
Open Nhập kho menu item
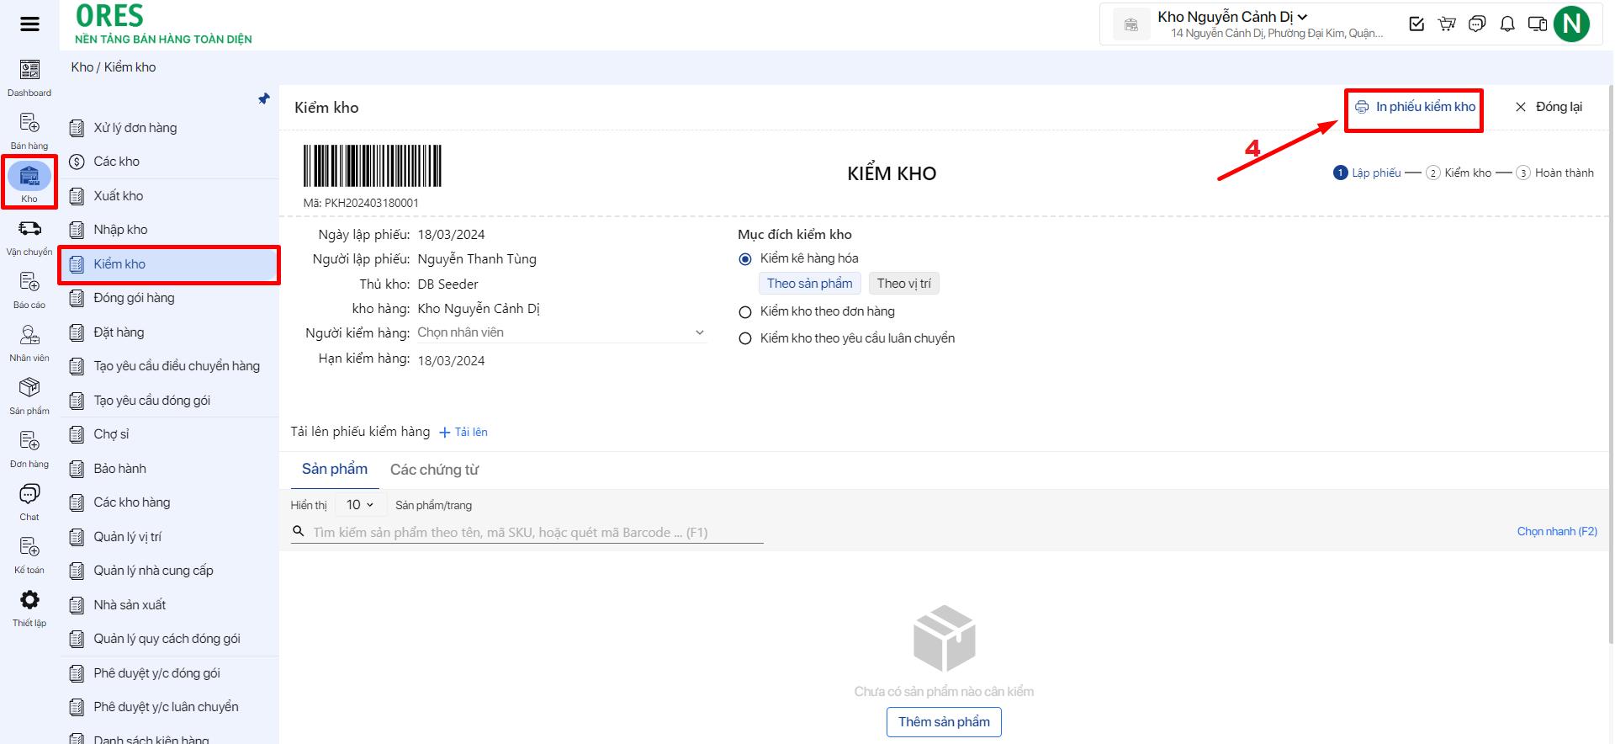tap(120, 230)
